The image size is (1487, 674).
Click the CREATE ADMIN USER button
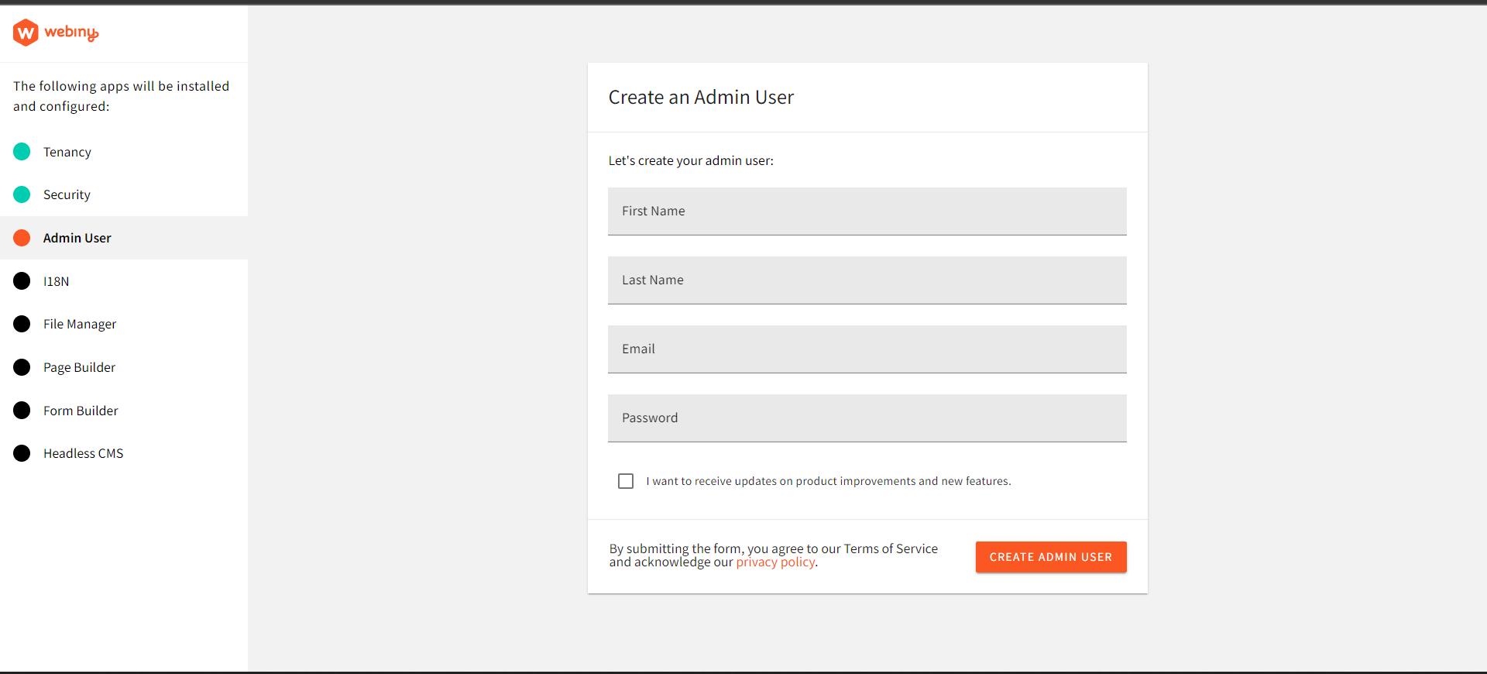1051,557
